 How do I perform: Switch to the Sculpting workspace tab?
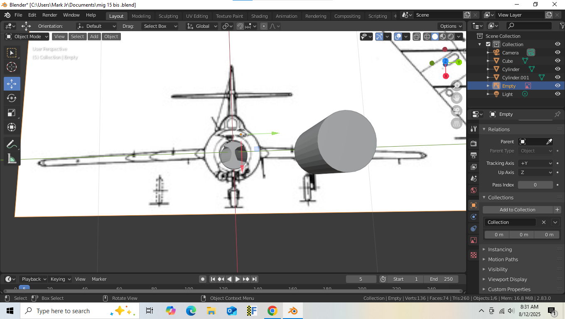coord(168,16)
